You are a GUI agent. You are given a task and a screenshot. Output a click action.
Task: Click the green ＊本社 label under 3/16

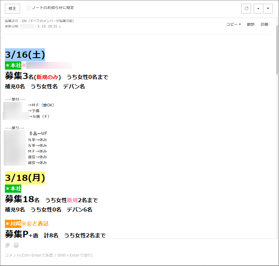tap(13, 65)
